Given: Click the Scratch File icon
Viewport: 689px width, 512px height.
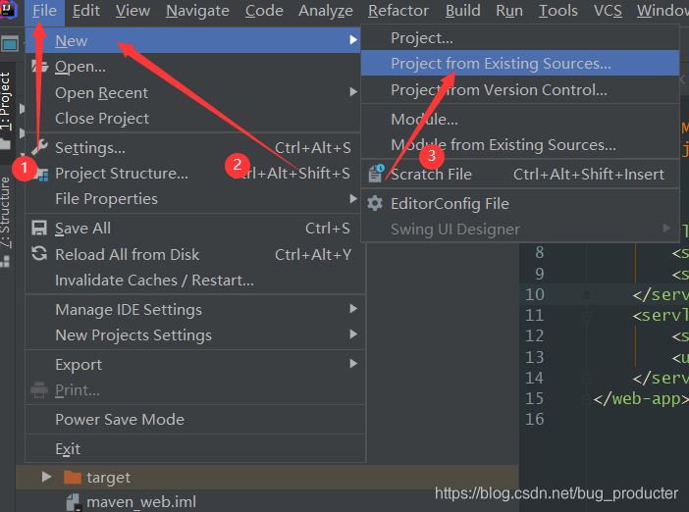Looking at the screenshot, I should [375, 174].
